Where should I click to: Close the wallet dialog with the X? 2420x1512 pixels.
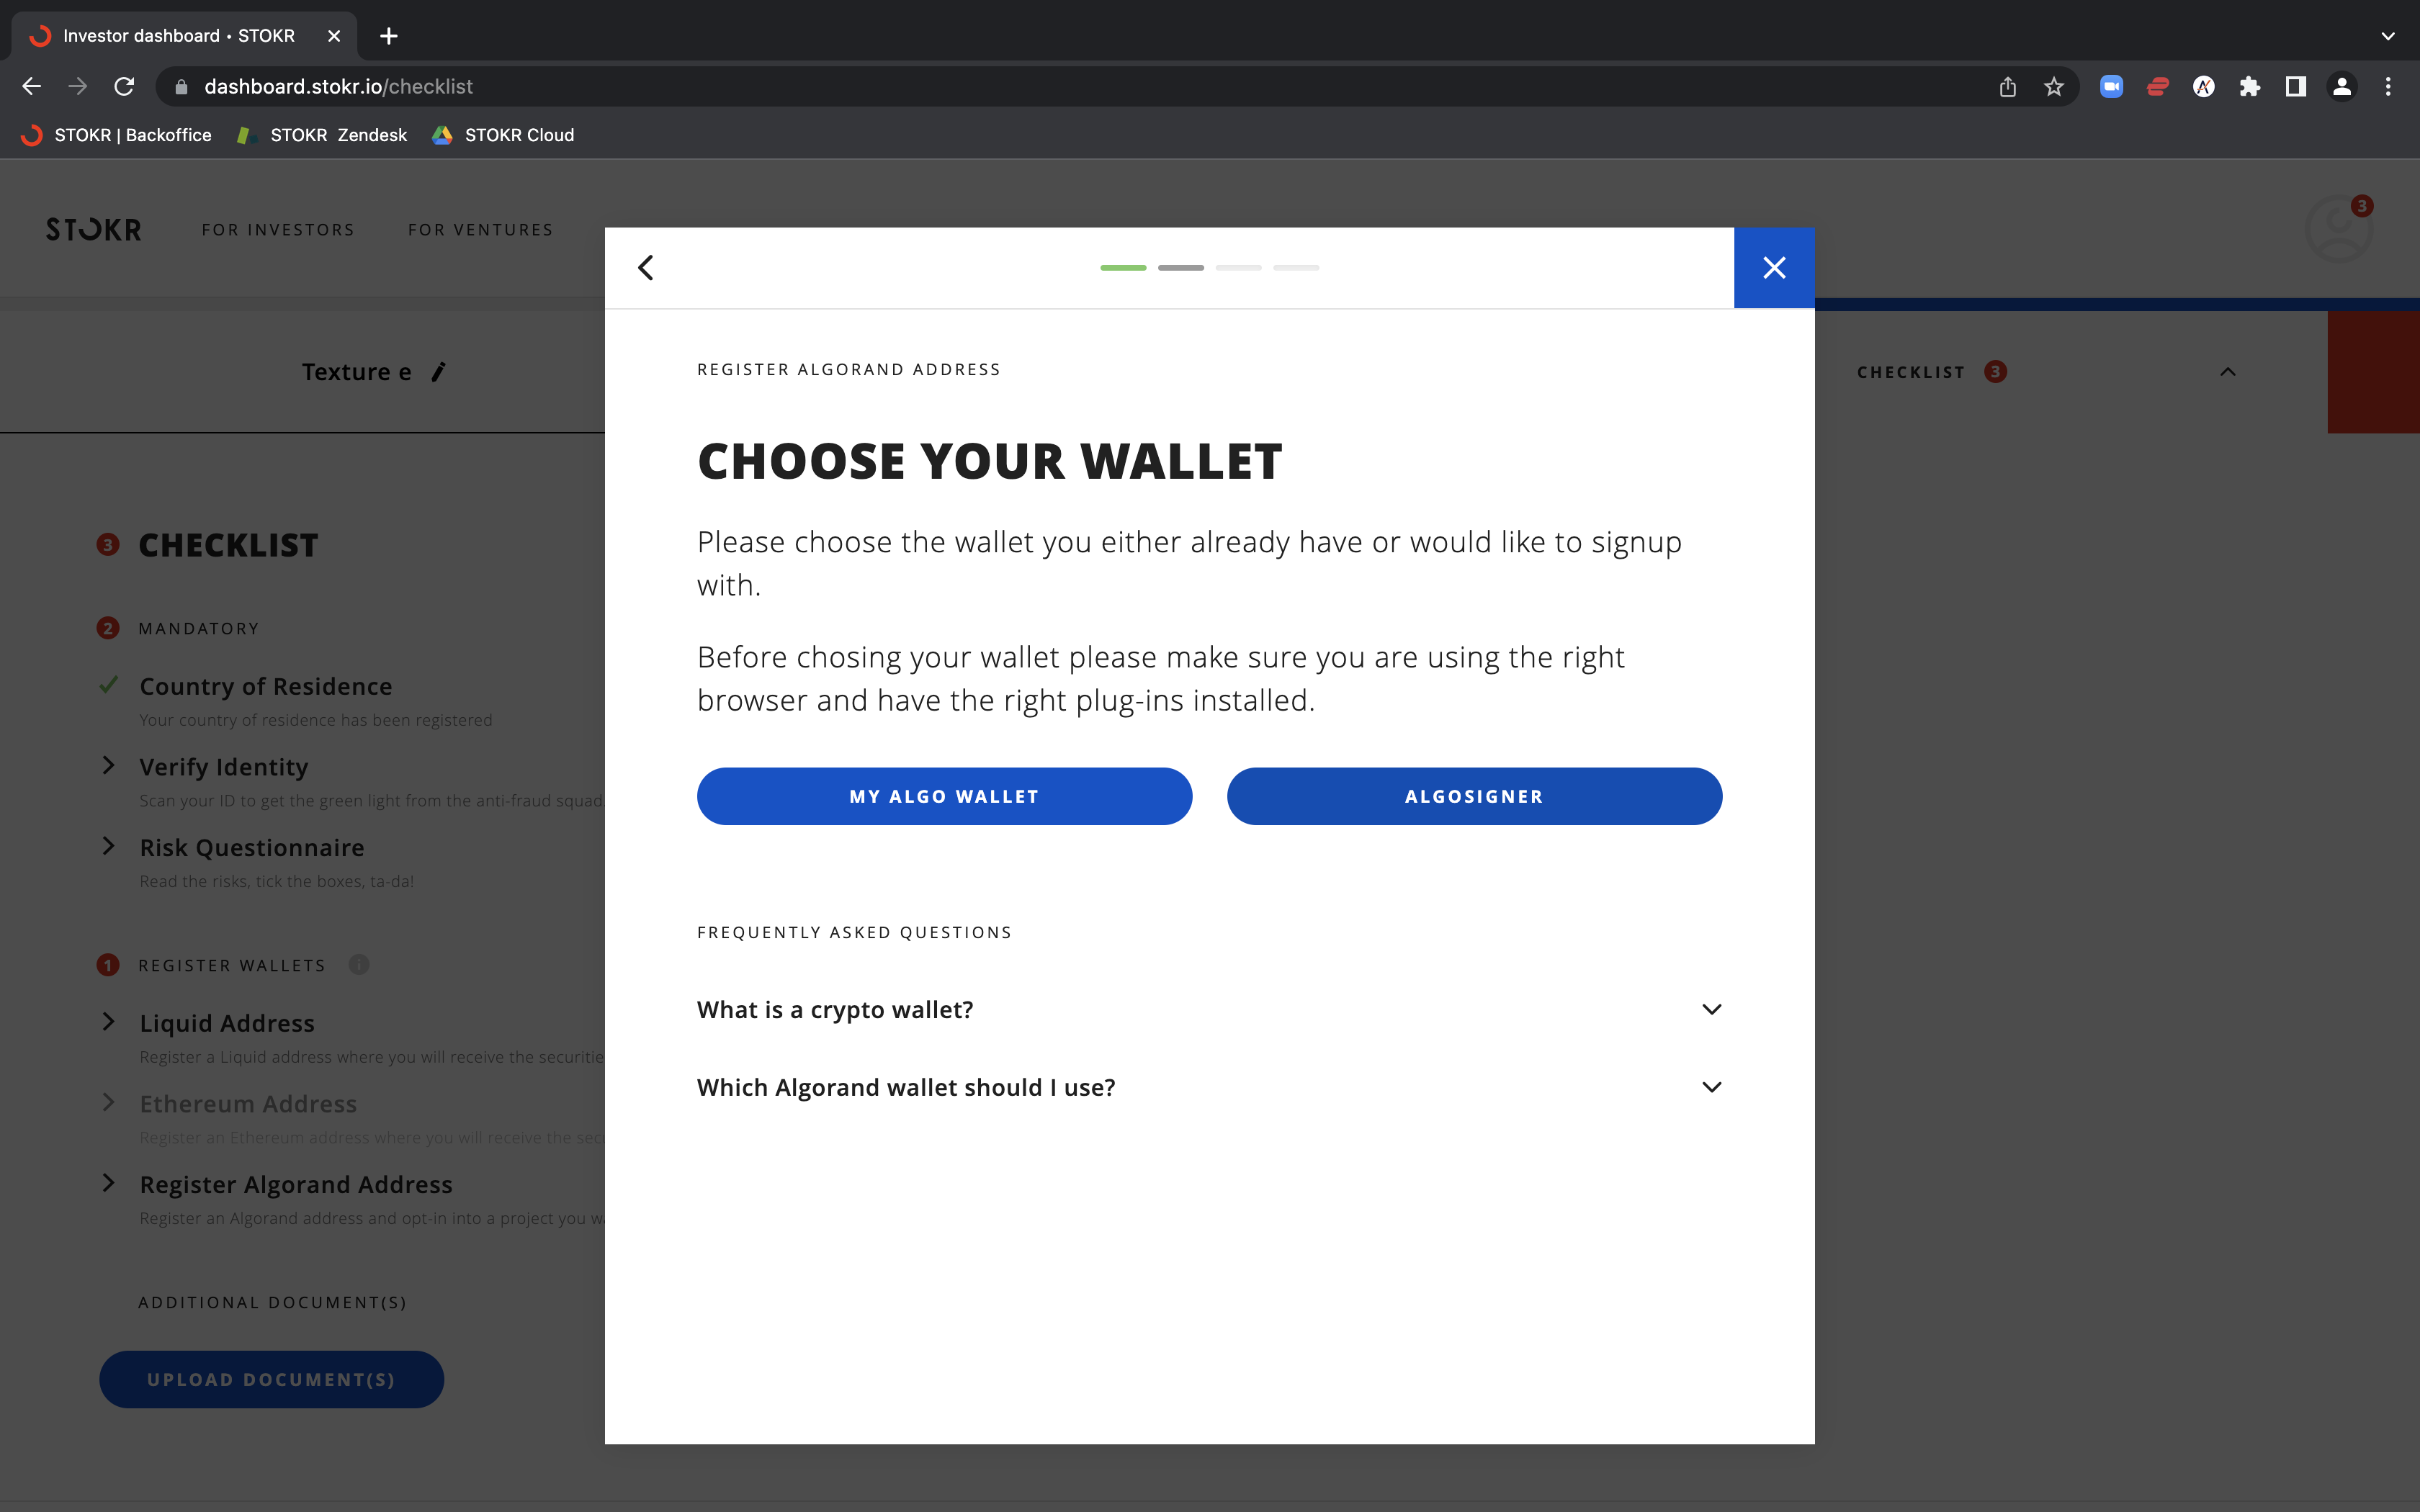click(1774, 268)
